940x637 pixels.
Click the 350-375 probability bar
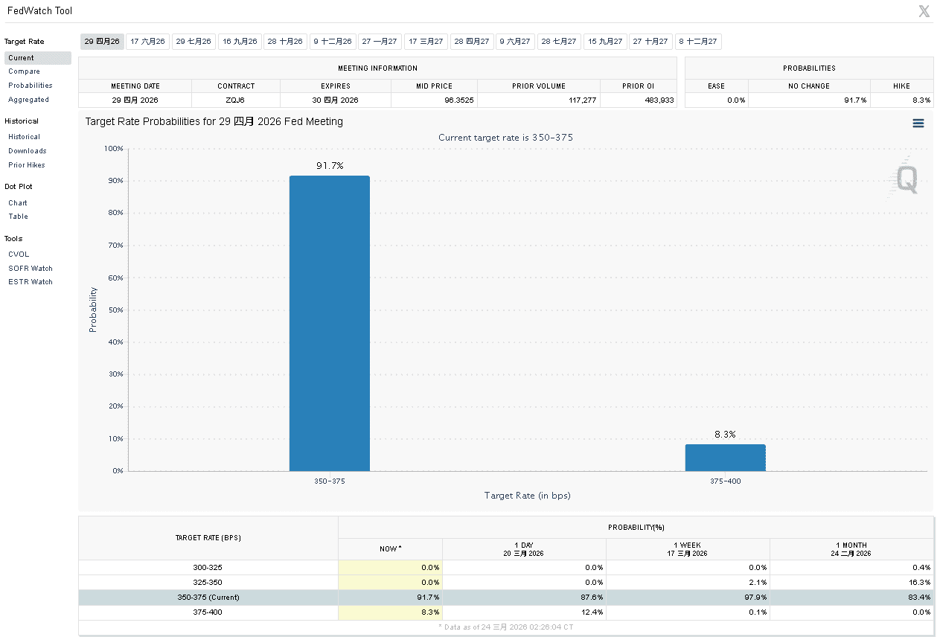tap(329, 323)
